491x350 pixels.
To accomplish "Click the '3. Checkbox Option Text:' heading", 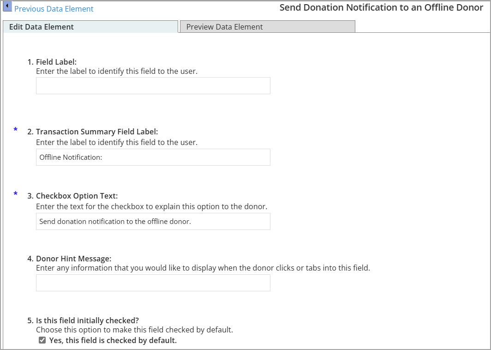I will [72, 196].
